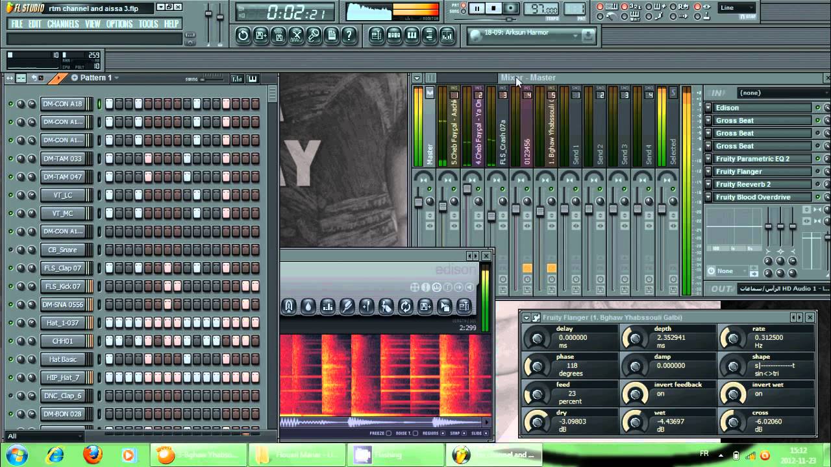Toggle Edison SLIDE option
The width and height of the screenshot is (831, 467).
(486, 433)
